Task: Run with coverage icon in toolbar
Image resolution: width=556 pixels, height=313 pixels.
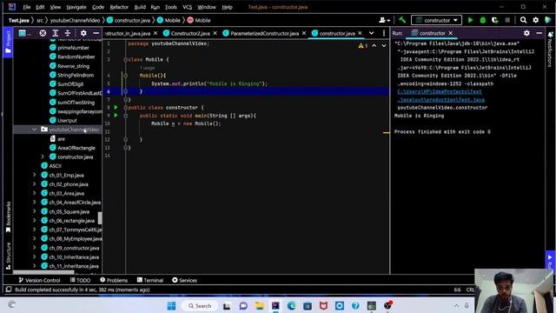Action: point(495,20)
